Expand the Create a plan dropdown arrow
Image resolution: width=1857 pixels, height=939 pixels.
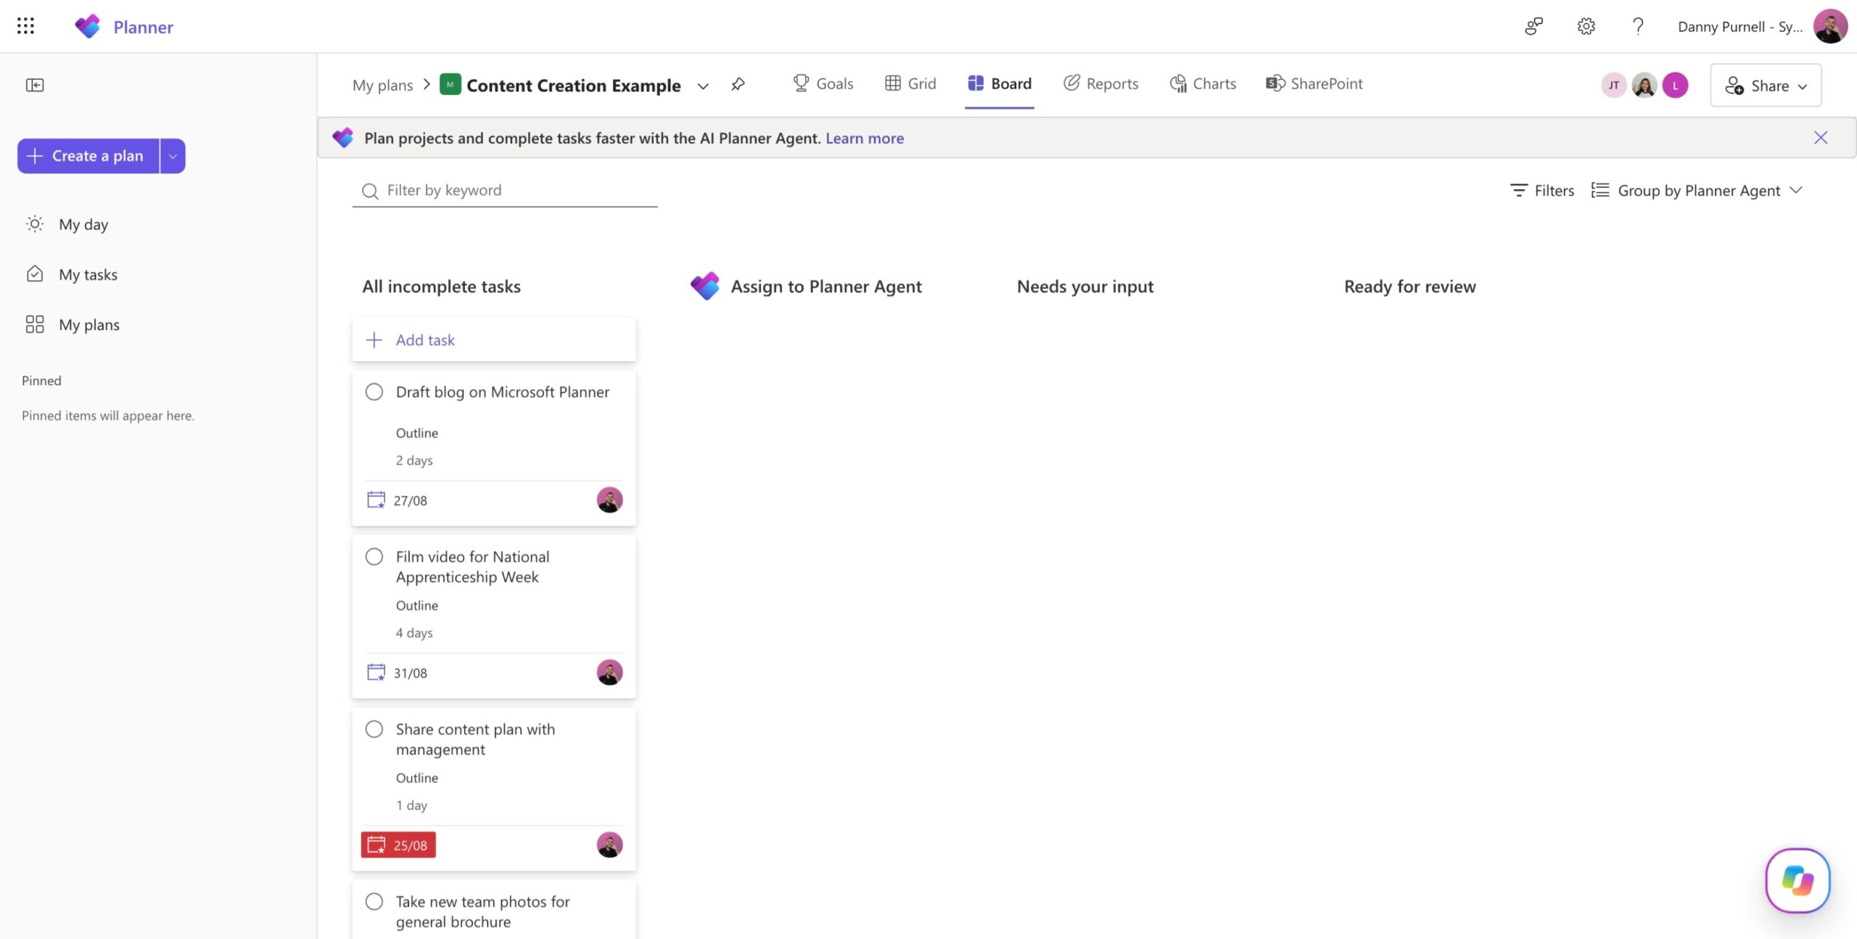pos(173,156)
